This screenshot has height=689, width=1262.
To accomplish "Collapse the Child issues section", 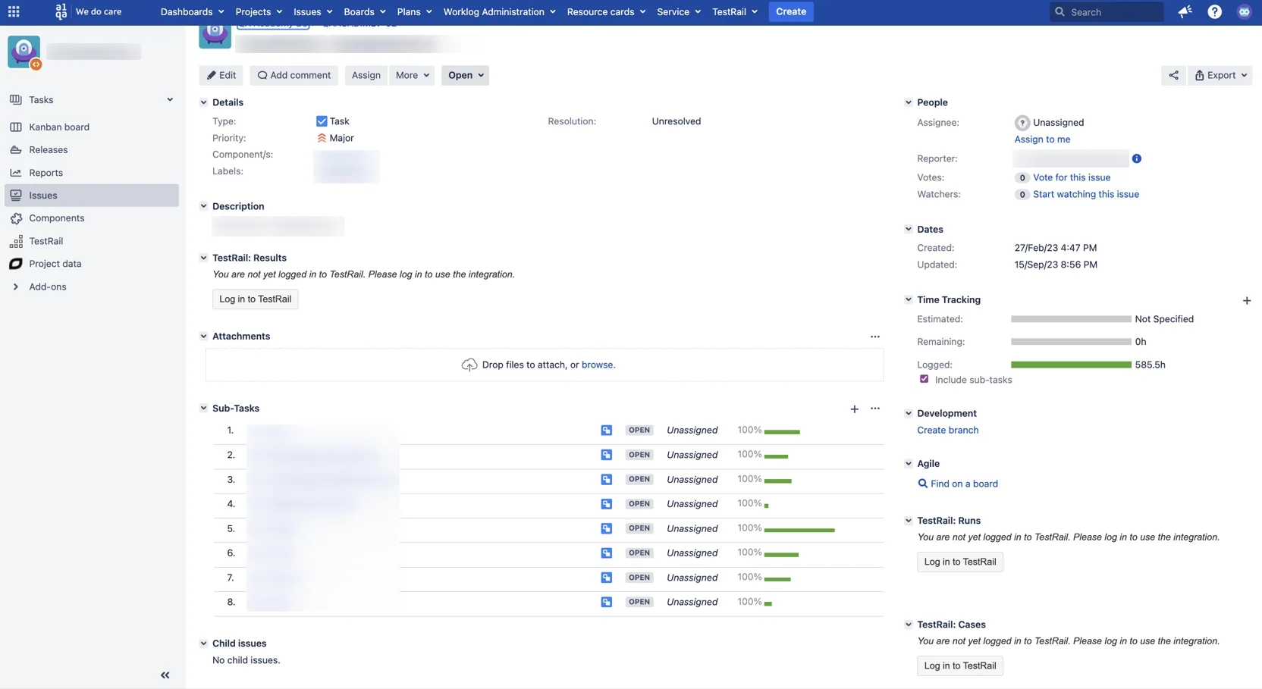I will point(203,643).
